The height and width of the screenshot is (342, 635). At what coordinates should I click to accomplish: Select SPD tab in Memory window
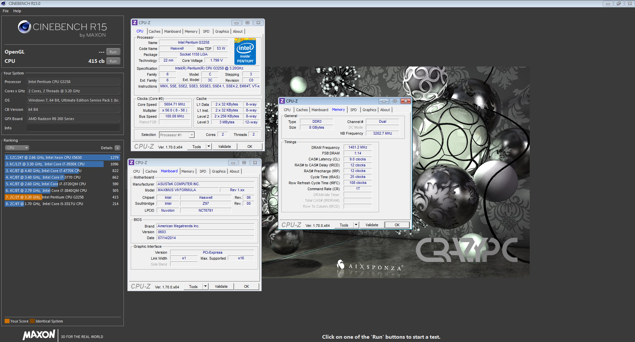[x=354, y=110]
